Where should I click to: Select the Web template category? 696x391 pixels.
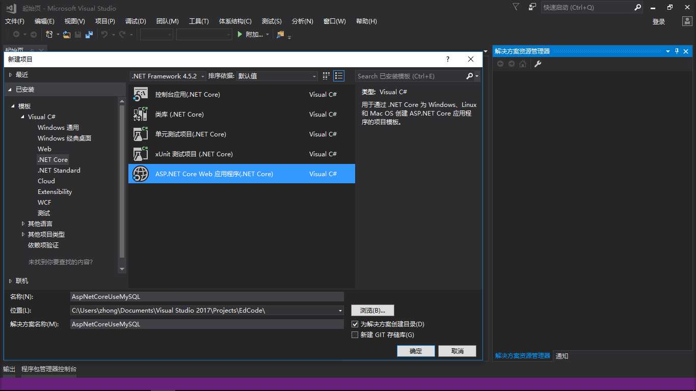point(44,149)
